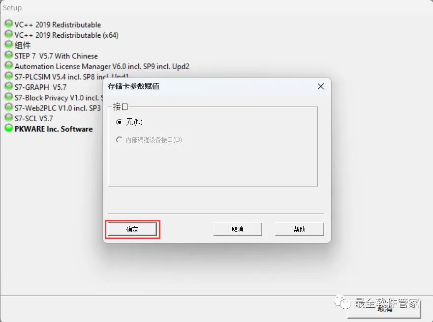Viewport: 433px width, 322px height.
Task: Click the 存储卡参数赋值 dialog title bar
Action: 210,86
